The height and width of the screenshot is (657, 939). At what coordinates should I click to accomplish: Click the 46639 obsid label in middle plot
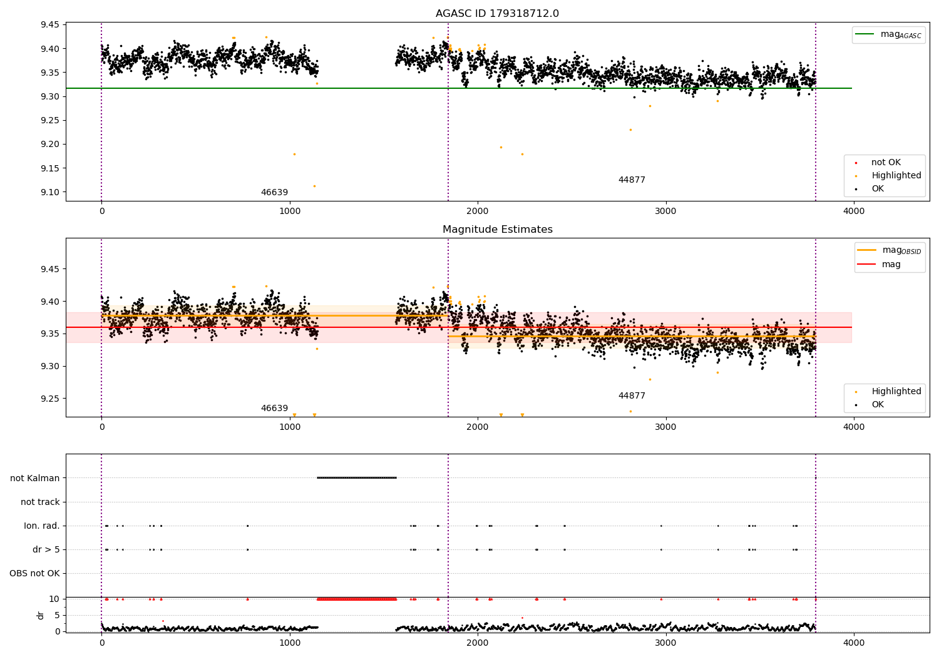click(274, 409)
